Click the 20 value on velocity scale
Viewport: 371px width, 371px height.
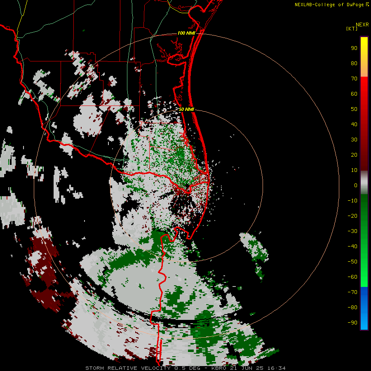tap(354, 155)
